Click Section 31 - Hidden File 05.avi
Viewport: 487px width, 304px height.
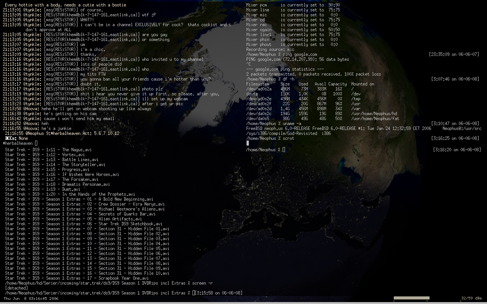[x=87, y=249]
